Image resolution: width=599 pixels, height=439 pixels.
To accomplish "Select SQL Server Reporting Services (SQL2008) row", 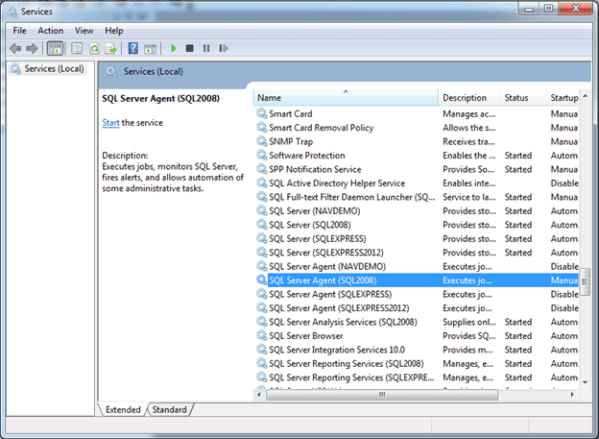I will 418,364.
